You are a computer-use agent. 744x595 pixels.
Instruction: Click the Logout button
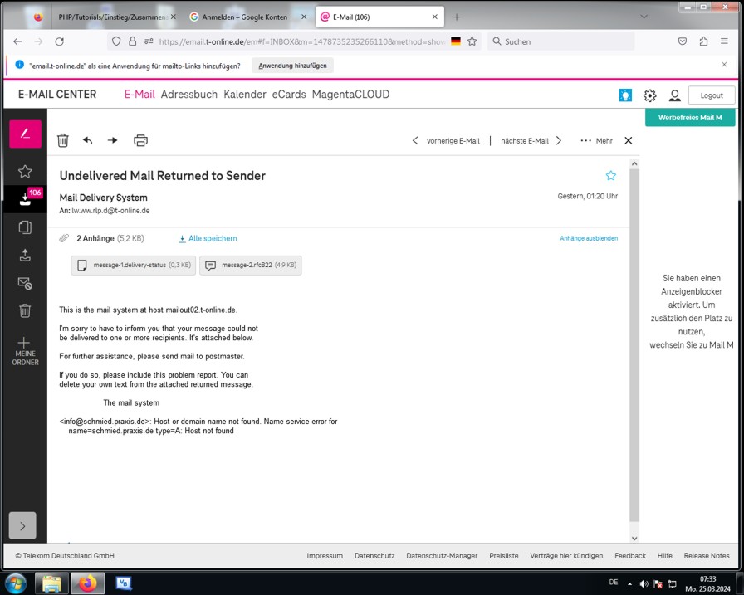[x=711, y=95]
